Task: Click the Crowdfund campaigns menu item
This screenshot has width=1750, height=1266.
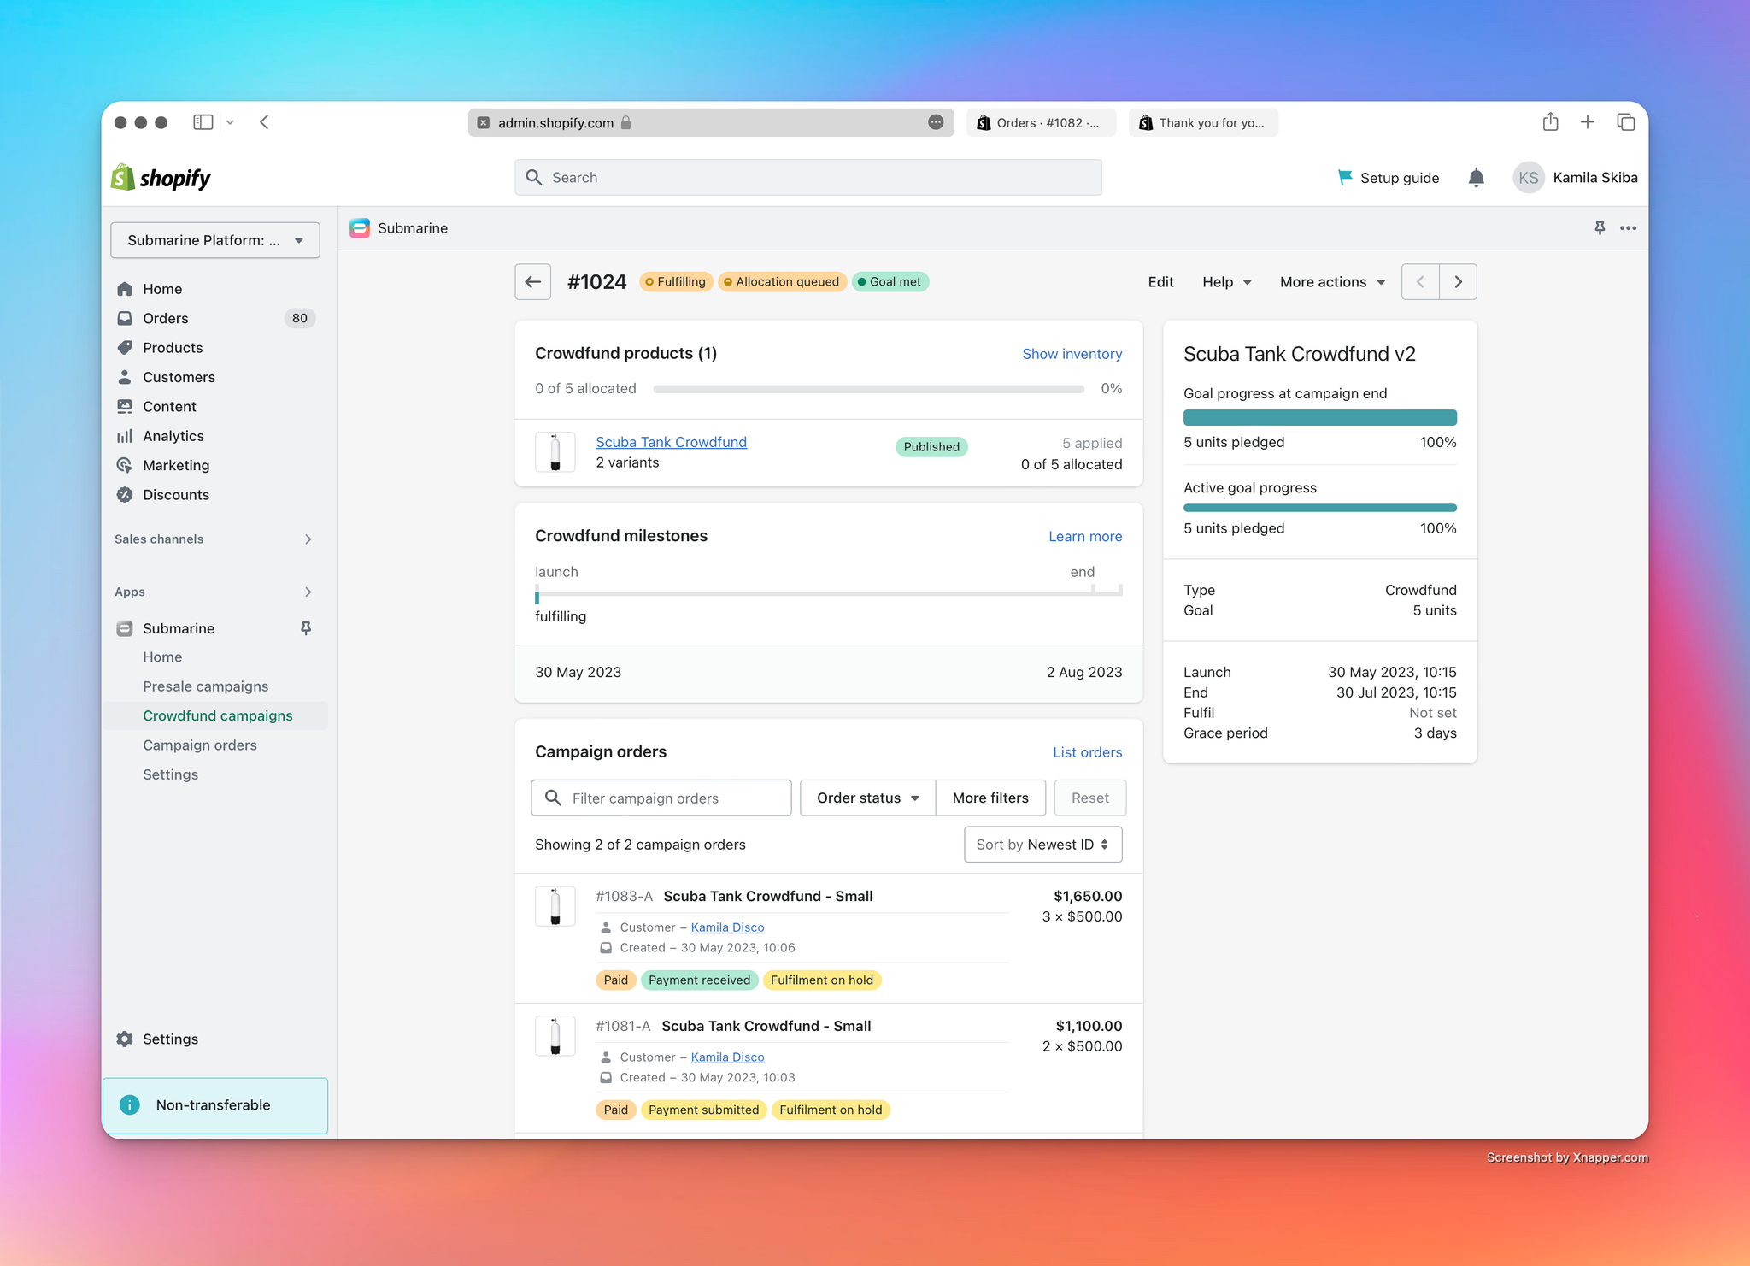Action: [217, 715]
